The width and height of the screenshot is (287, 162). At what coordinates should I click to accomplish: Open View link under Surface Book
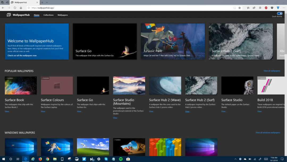coord(6,111)
